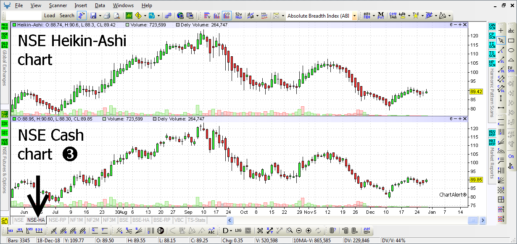Open the Windows menu
This screenshot has height=244, width=517.
[x=123, y=5]
